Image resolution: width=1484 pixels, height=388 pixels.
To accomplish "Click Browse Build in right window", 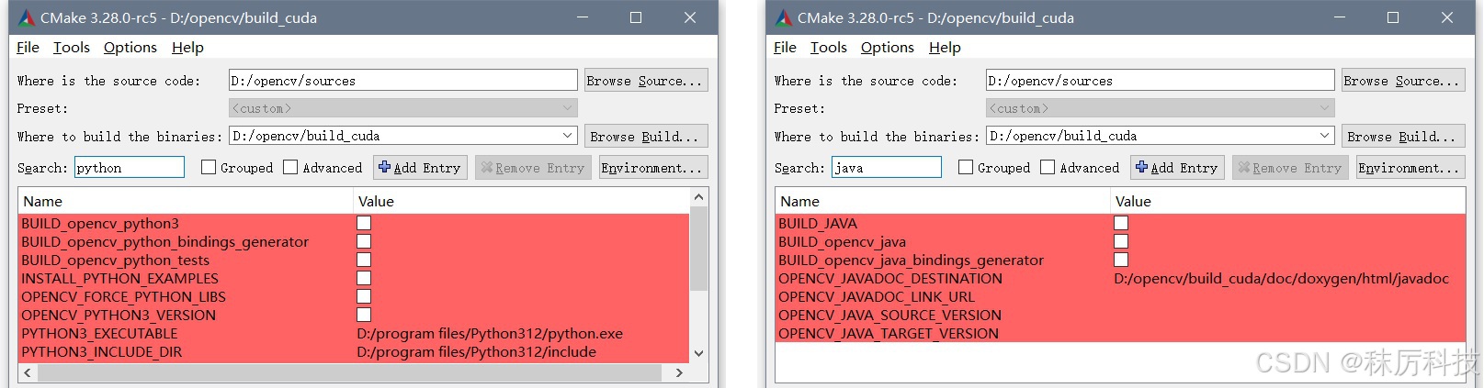I will 1403,136.
